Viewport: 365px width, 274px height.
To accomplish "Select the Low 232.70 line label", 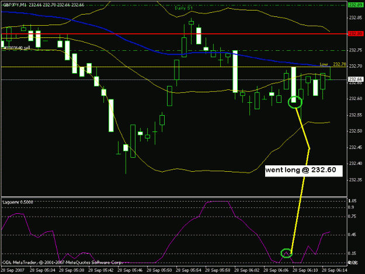I will pos(333,64).
